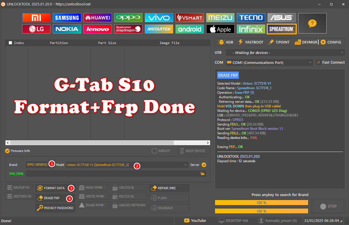Select the OPPO brand icon
This screenshot has width=349, height=225.
[x=128, y=18]
